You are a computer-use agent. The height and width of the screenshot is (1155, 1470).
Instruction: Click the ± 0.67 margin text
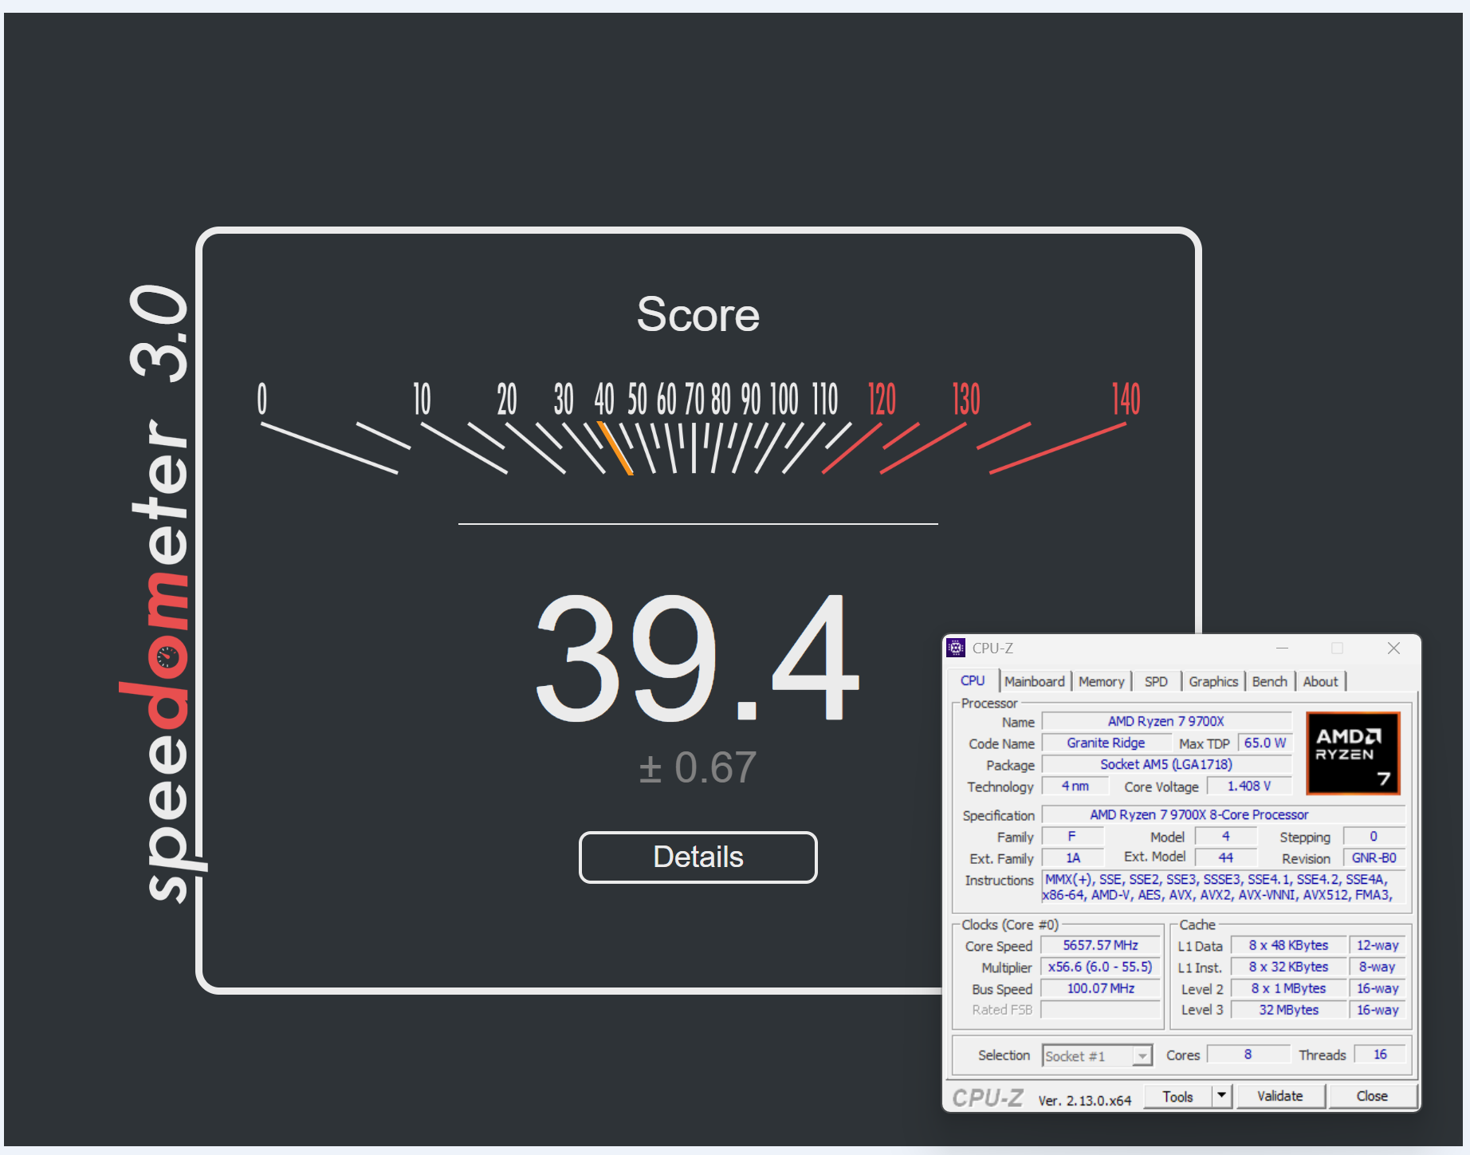[x=698, y=767]
